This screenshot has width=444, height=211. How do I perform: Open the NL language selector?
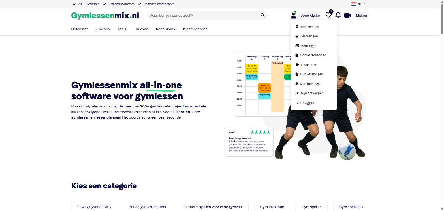pyautogui.click(x=358, y=4)
